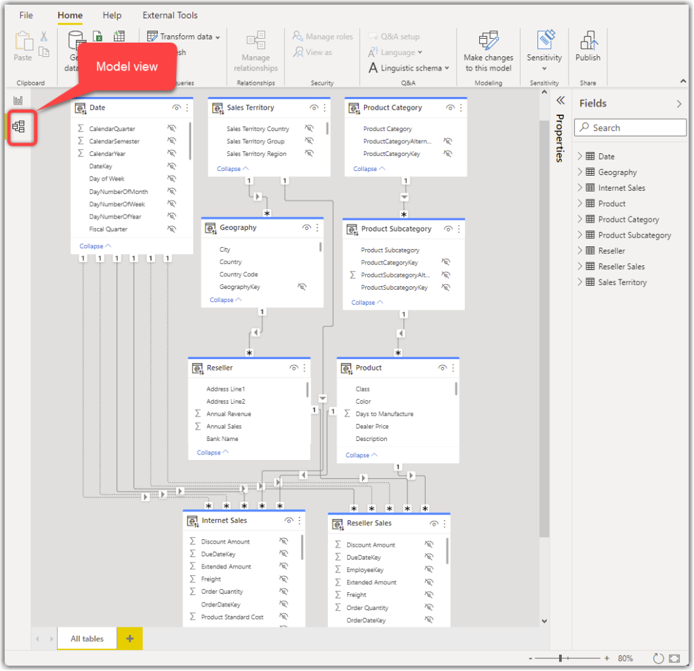Open more options for Sales Territory table

(325, 108)
